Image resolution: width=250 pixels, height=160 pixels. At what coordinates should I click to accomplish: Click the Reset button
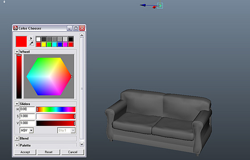(49, 152)
